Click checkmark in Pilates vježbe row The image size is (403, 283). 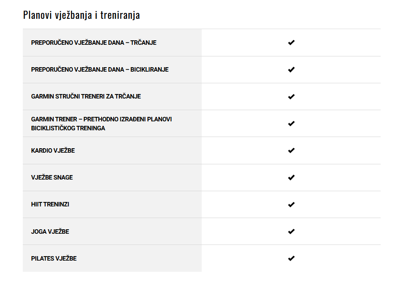pyautogui.click(x=291, y=258)
